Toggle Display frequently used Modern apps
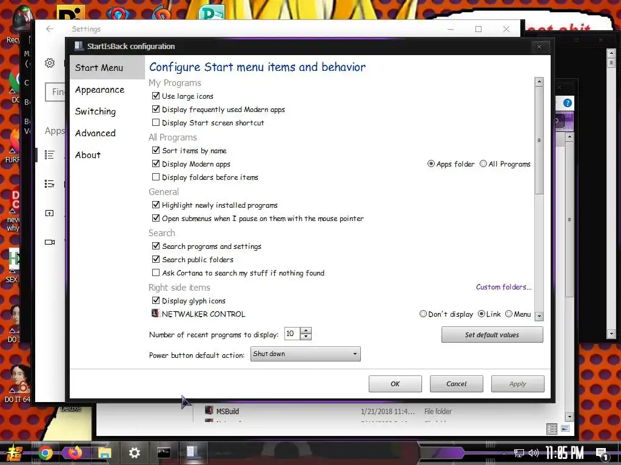Viewport: 621px width, 465px height. tap(156, 109)
